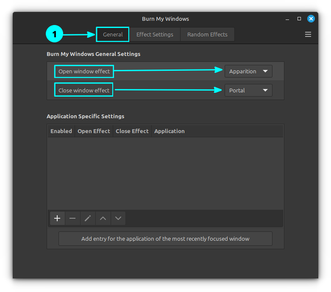Open the Random Effects tab
Screen dimensions: 331x292
pyautogui.click(x=207, y=34)
